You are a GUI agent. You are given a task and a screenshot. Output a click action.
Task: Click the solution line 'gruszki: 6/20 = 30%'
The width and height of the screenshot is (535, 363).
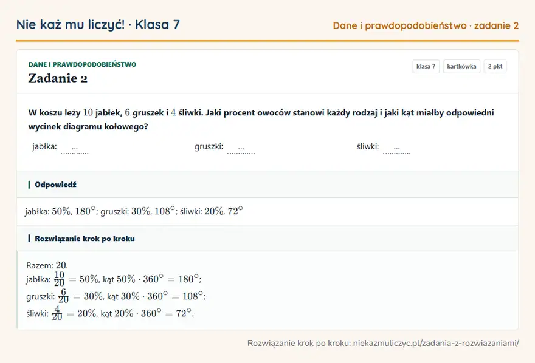(x=116, y=296)
